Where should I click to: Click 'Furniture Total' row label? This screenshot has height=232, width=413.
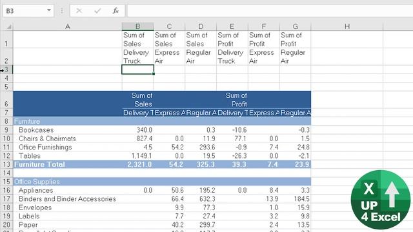(x=39, y=164)
